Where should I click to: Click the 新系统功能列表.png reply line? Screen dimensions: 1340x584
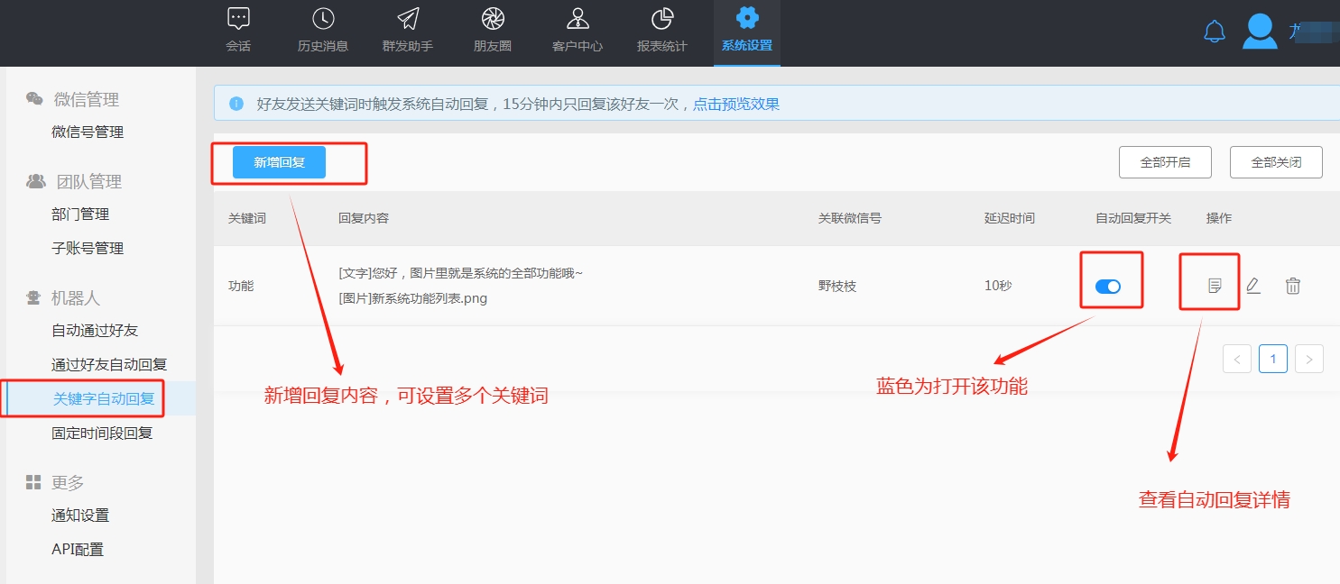412,298
